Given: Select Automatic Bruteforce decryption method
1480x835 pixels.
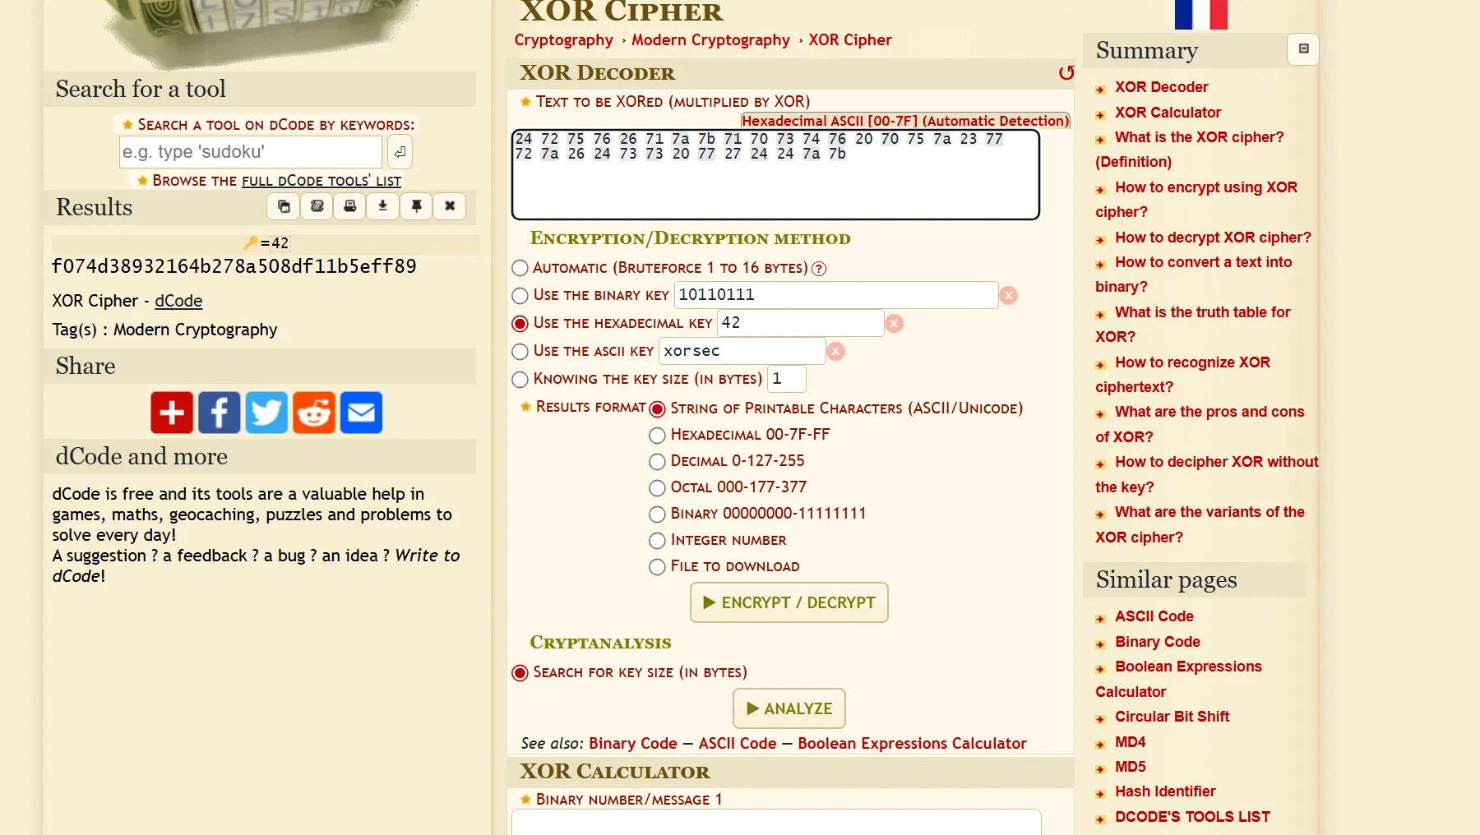Looking at the screenshot, I should [520, 268].
